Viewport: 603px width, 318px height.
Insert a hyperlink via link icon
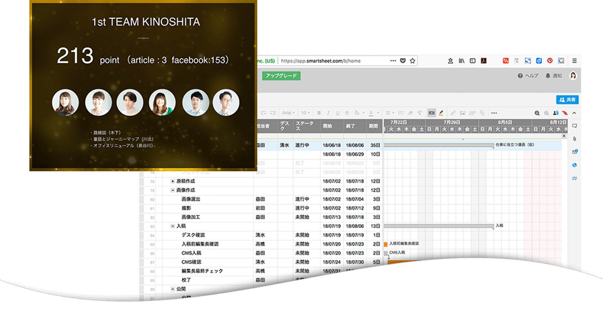coord(453,113)
